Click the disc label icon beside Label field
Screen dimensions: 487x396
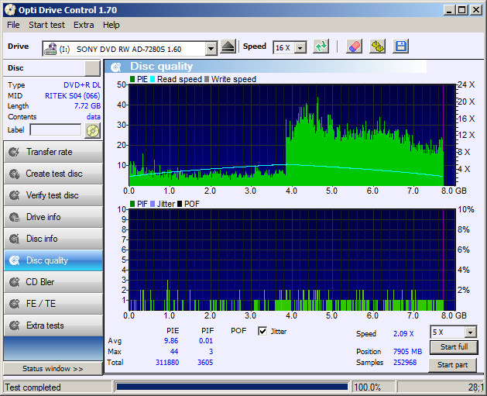click(93, 130)
